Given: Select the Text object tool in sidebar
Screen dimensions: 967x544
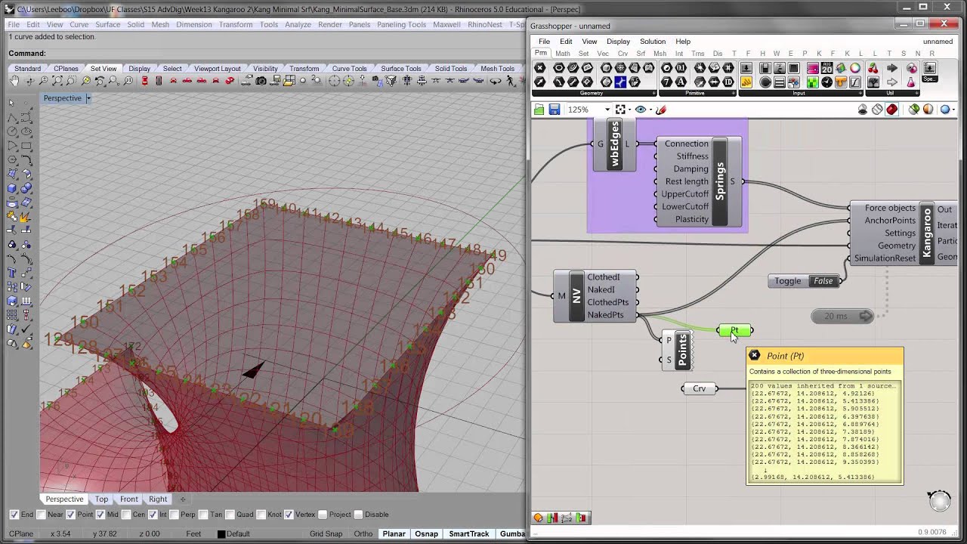Looking at the screenshot, I should 11,273.
